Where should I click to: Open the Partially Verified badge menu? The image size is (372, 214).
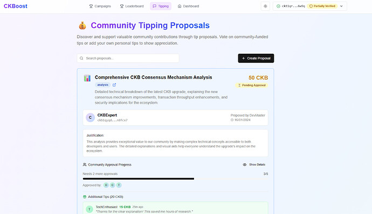pos(322,6)
